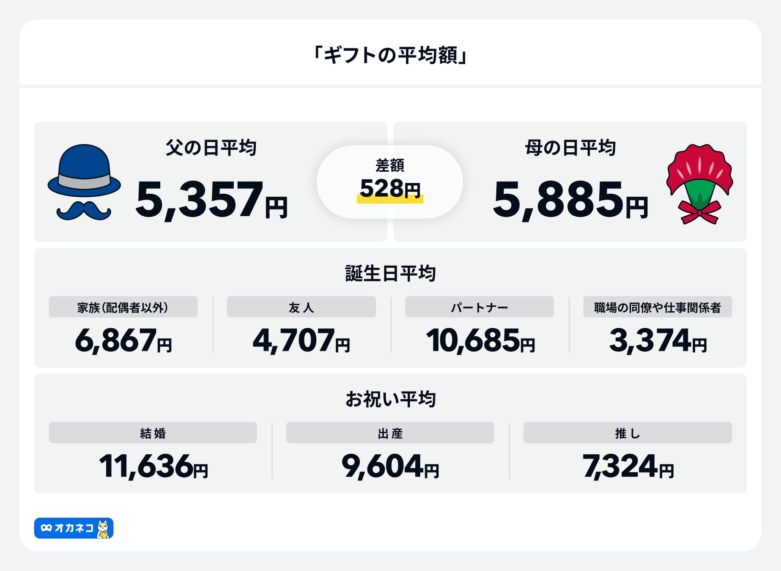
Task: Click the yellow highlight under 528円
Action: coord(389,200)
